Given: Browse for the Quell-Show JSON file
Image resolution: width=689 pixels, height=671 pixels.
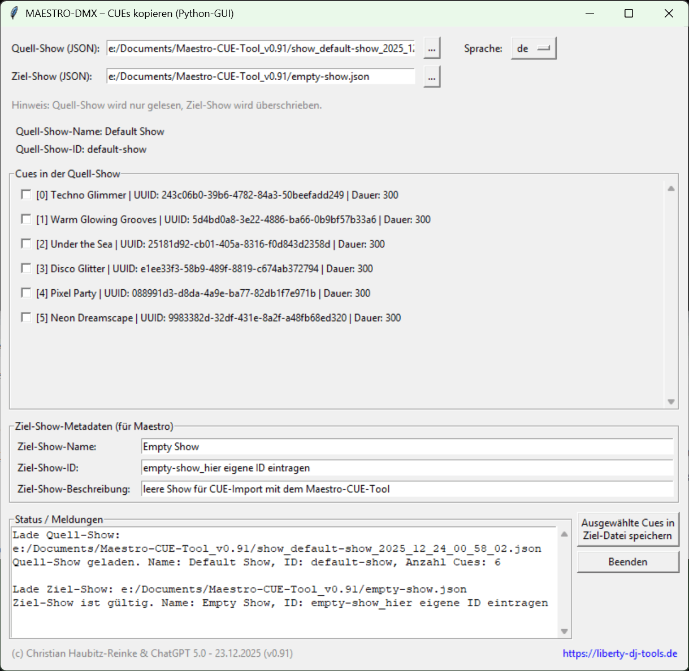Looking at the screenshot, I should click(431, 49).
